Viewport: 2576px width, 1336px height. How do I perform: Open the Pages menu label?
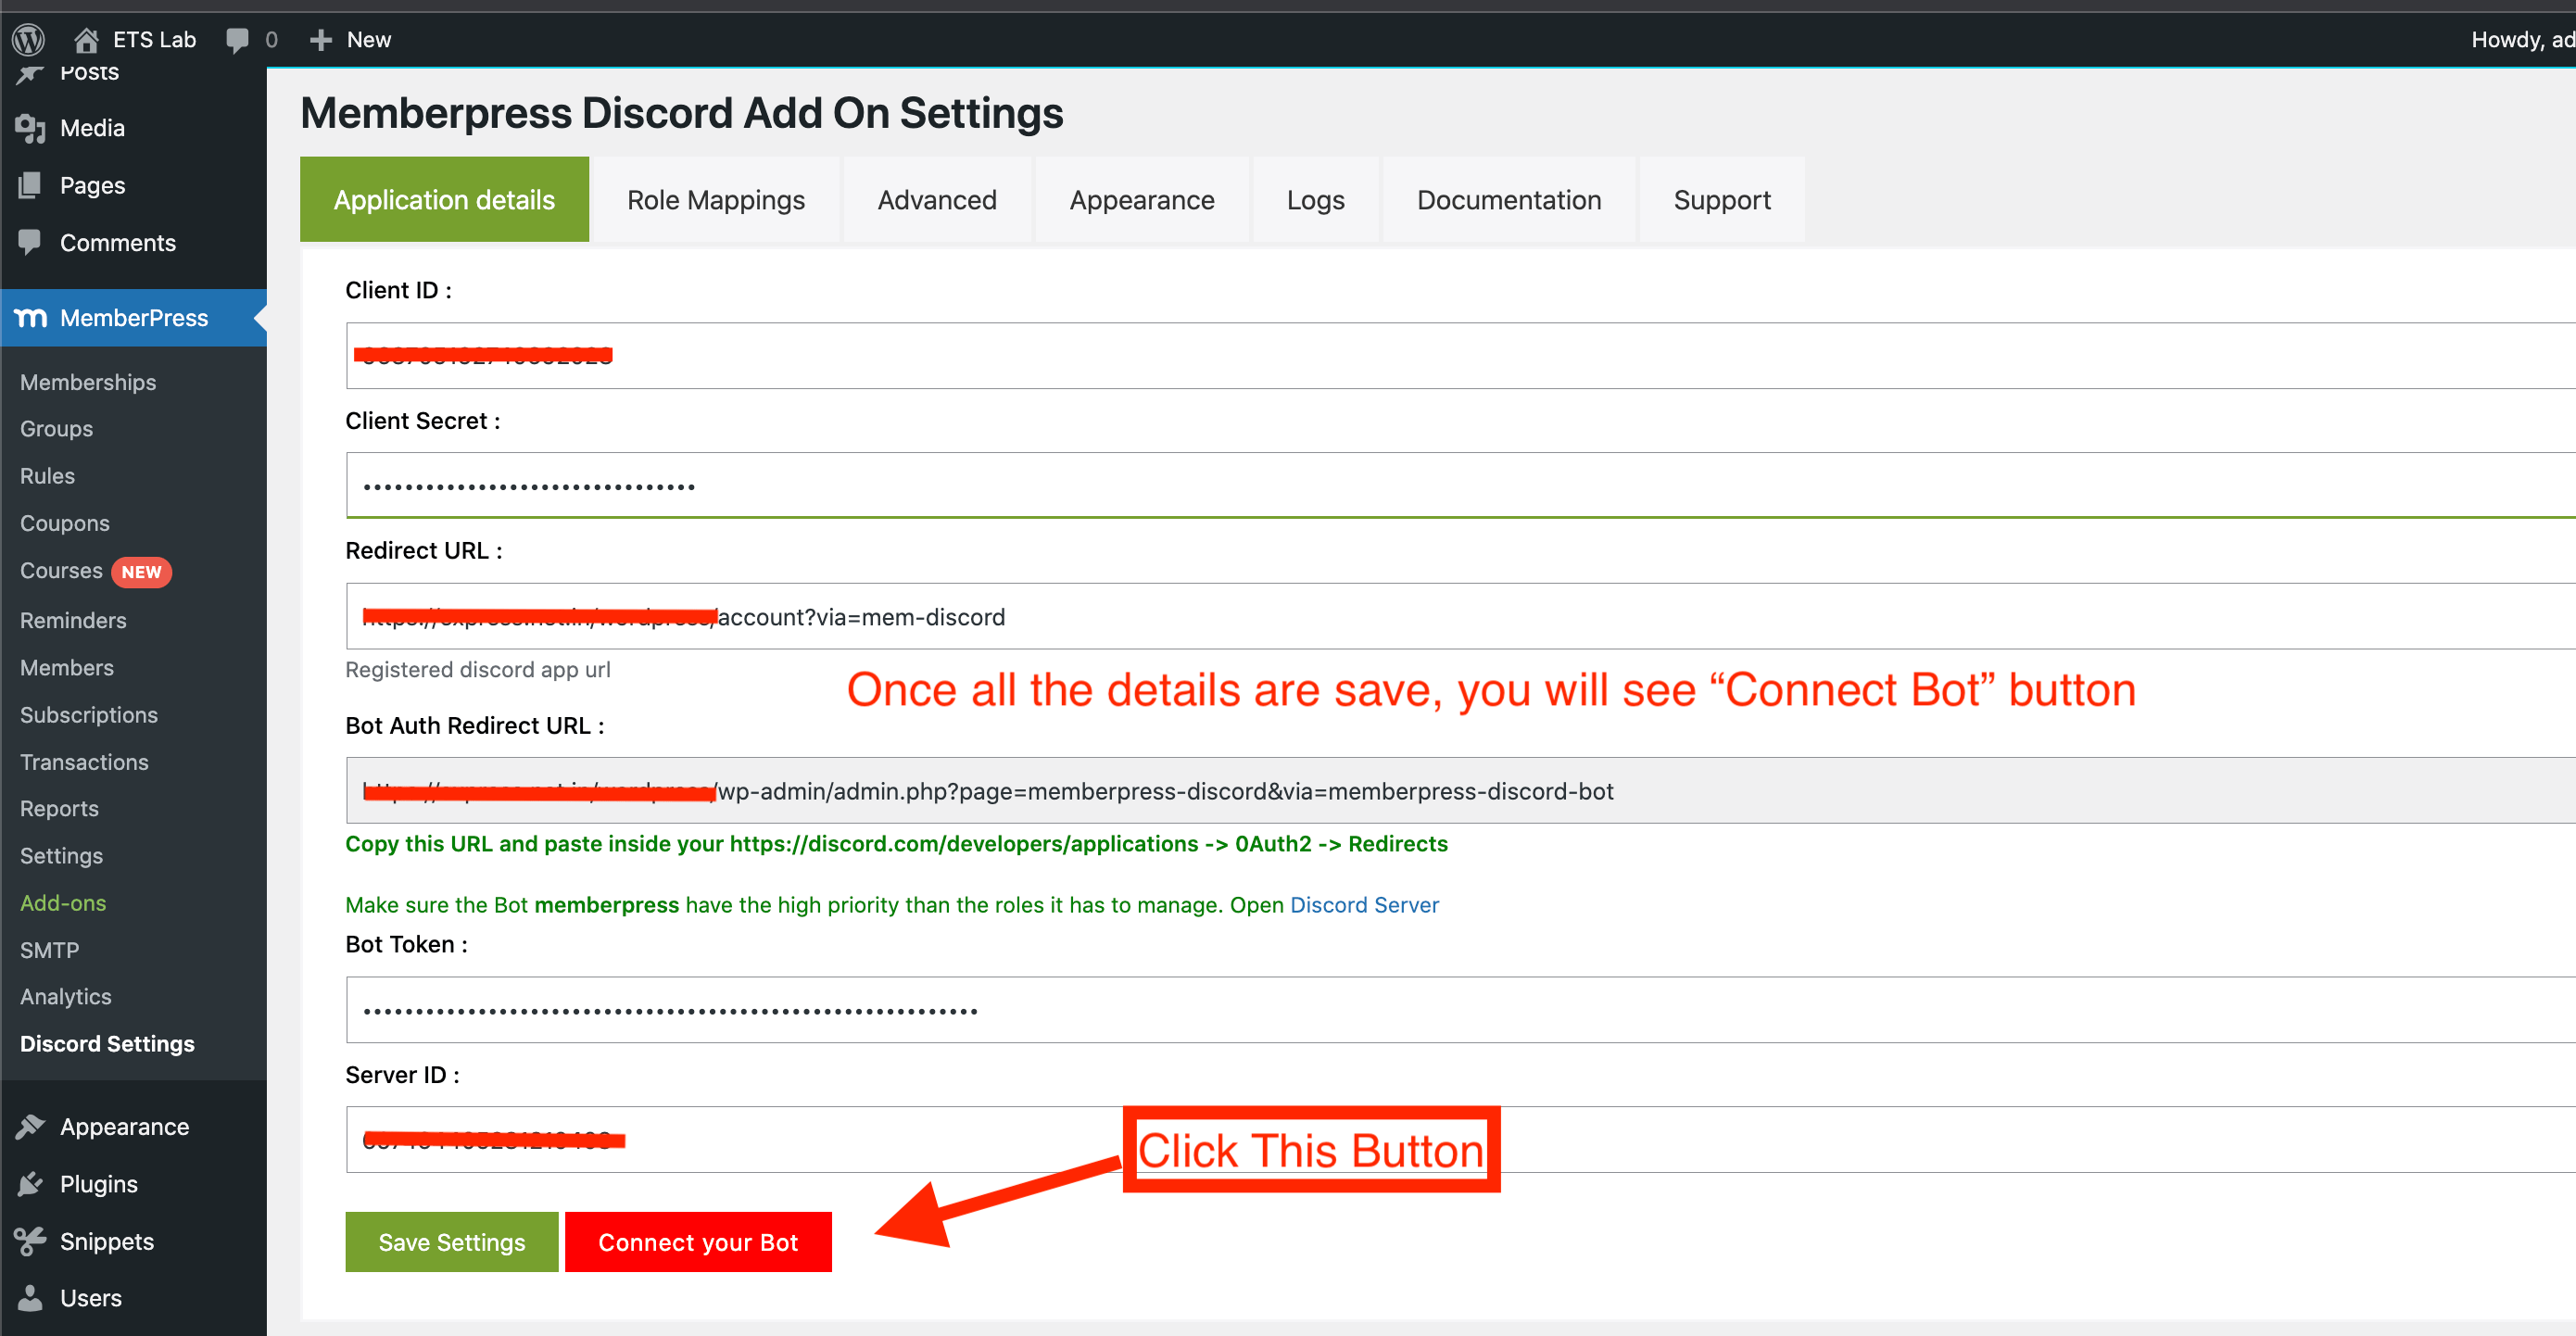coord(92,185)
